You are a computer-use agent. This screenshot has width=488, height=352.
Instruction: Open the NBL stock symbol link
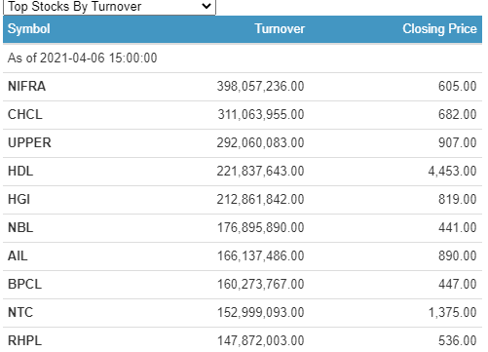tap(20, 227)
